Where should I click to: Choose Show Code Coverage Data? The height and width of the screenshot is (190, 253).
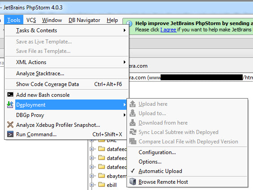[x=67, y=84]
